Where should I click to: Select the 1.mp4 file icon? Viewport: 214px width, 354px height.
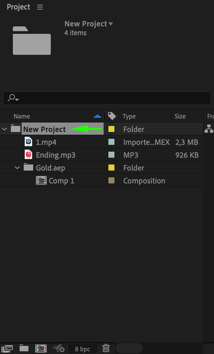pyautogui.click(x=29, y=142)
